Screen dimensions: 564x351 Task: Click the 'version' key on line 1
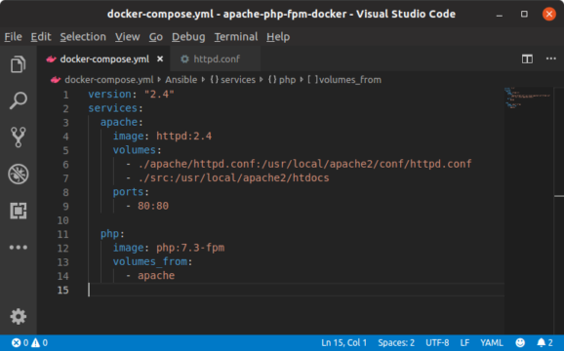[x=109, y=95]
